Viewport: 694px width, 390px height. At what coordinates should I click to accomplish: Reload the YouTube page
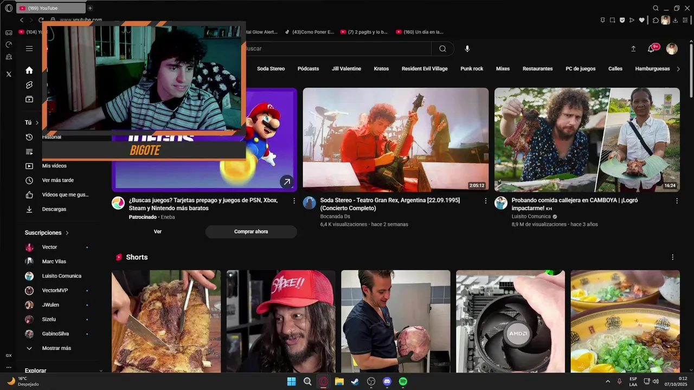click(x=41, y=20)
